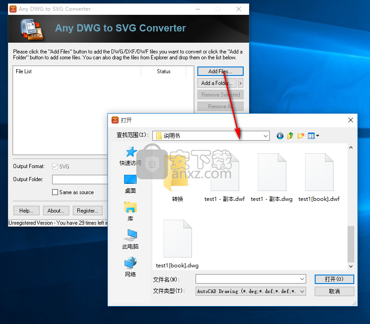Click the Register... button
This screenshot has width=370, height=324.
88,211
